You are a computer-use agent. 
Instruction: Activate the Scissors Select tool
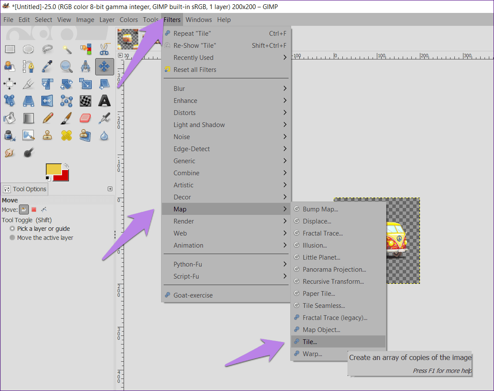click(104, 49)
